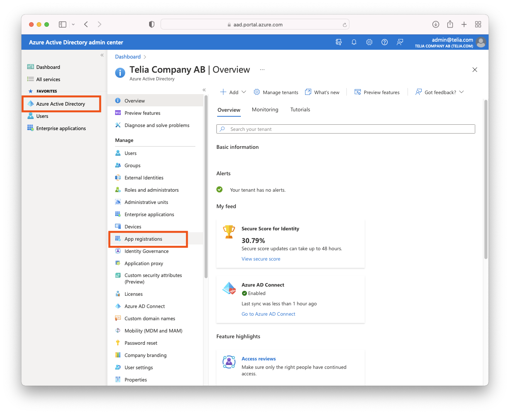Screen dimensions: 510x414
Task: Switch to the Tutorials tab
Action: coord(300,109)
